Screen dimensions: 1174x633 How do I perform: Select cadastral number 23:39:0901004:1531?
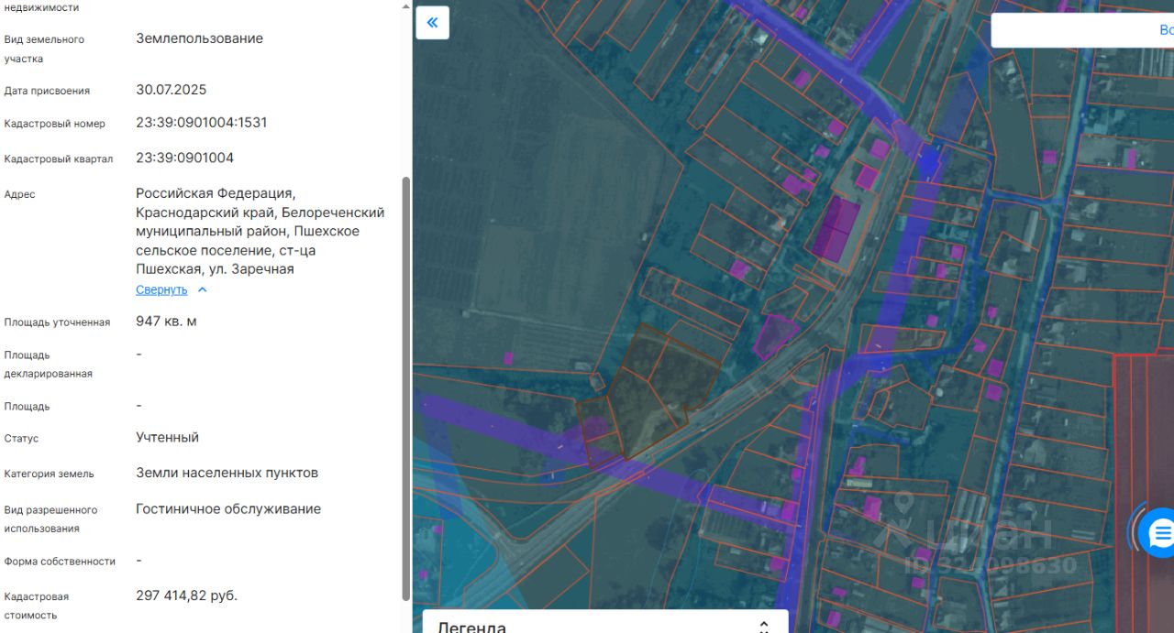202,123
